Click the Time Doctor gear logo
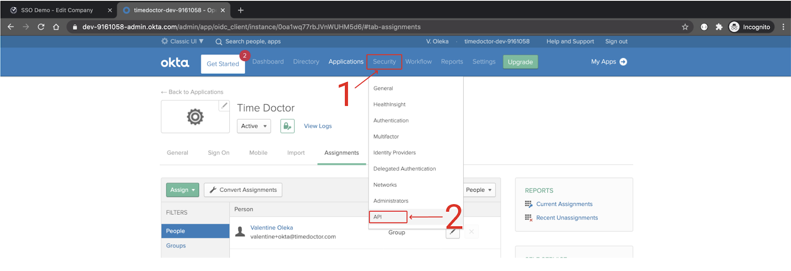Image resolution: width=791 pixels, height=271 pixels. click(x=195, y=117)
